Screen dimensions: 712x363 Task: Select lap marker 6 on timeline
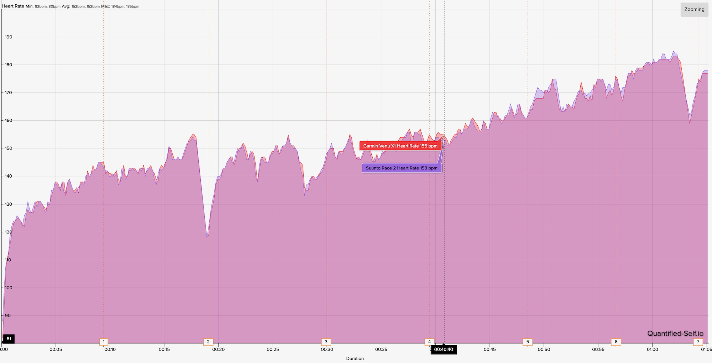(x=616, y=342)
